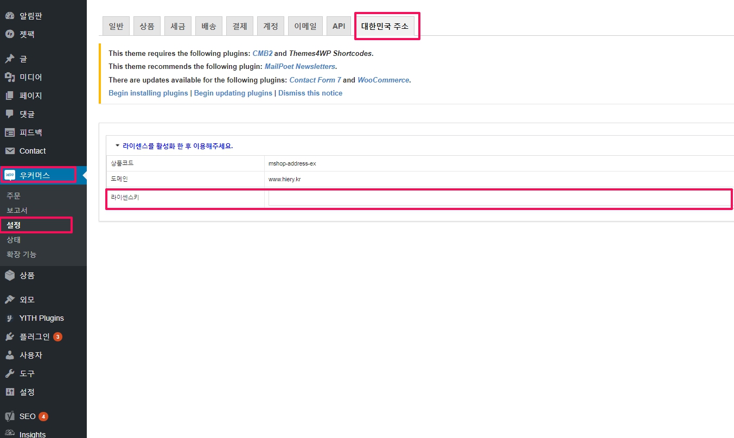734x438 pixels.
Task: Open the 주문 submenu item
Action: pos(14,195)
